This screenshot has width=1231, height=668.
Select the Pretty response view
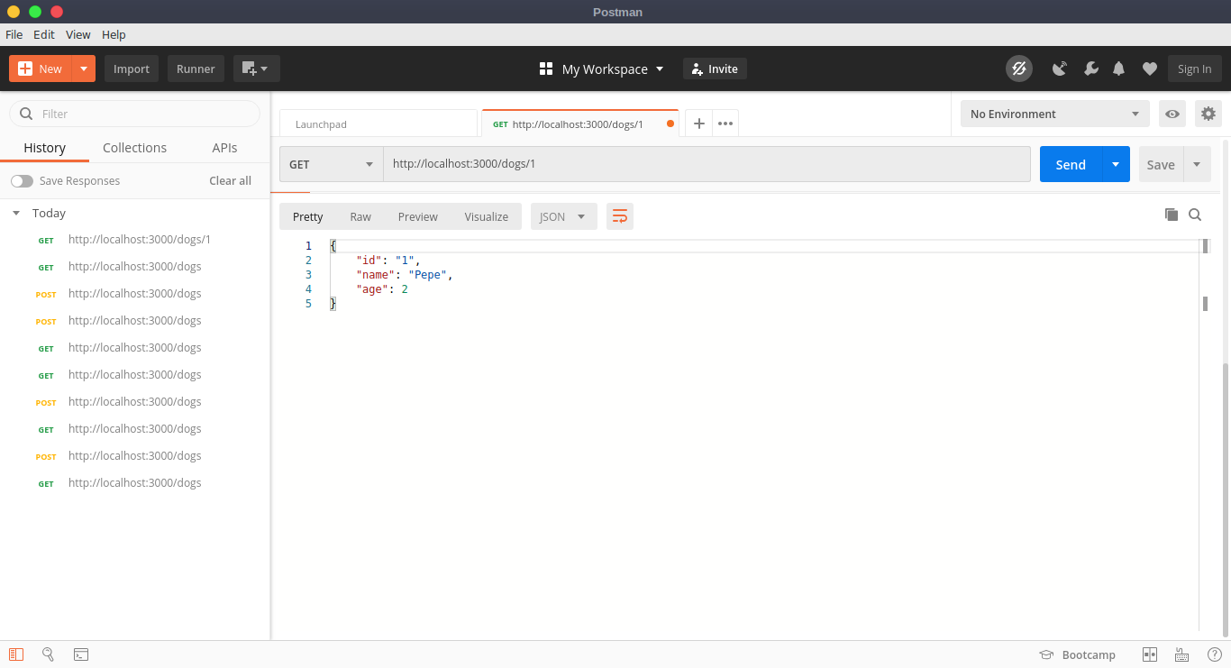308,216
